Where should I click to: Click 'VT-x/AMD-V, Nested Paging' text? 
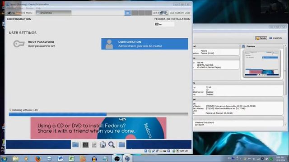click(209, 67)
